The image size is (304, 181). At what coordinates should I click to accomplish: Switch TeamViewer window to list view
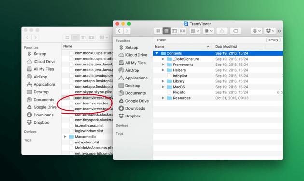166,31
